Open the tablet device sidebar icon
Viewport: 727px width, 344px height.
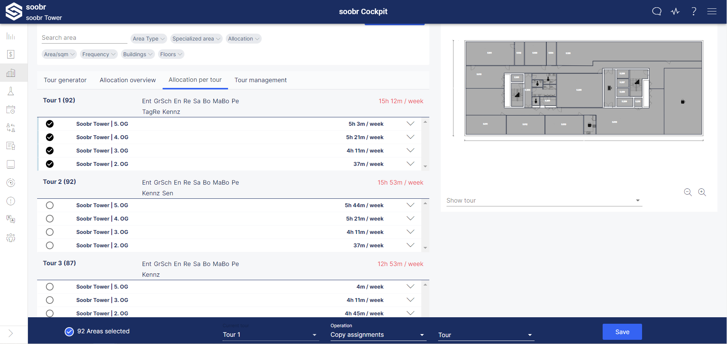tap(11, 164)
